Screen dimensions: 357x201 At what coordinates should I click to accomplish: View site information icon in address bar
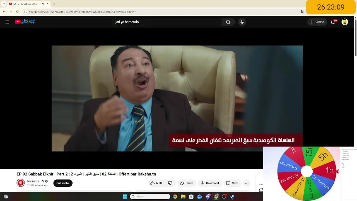(x=25, y=12)
